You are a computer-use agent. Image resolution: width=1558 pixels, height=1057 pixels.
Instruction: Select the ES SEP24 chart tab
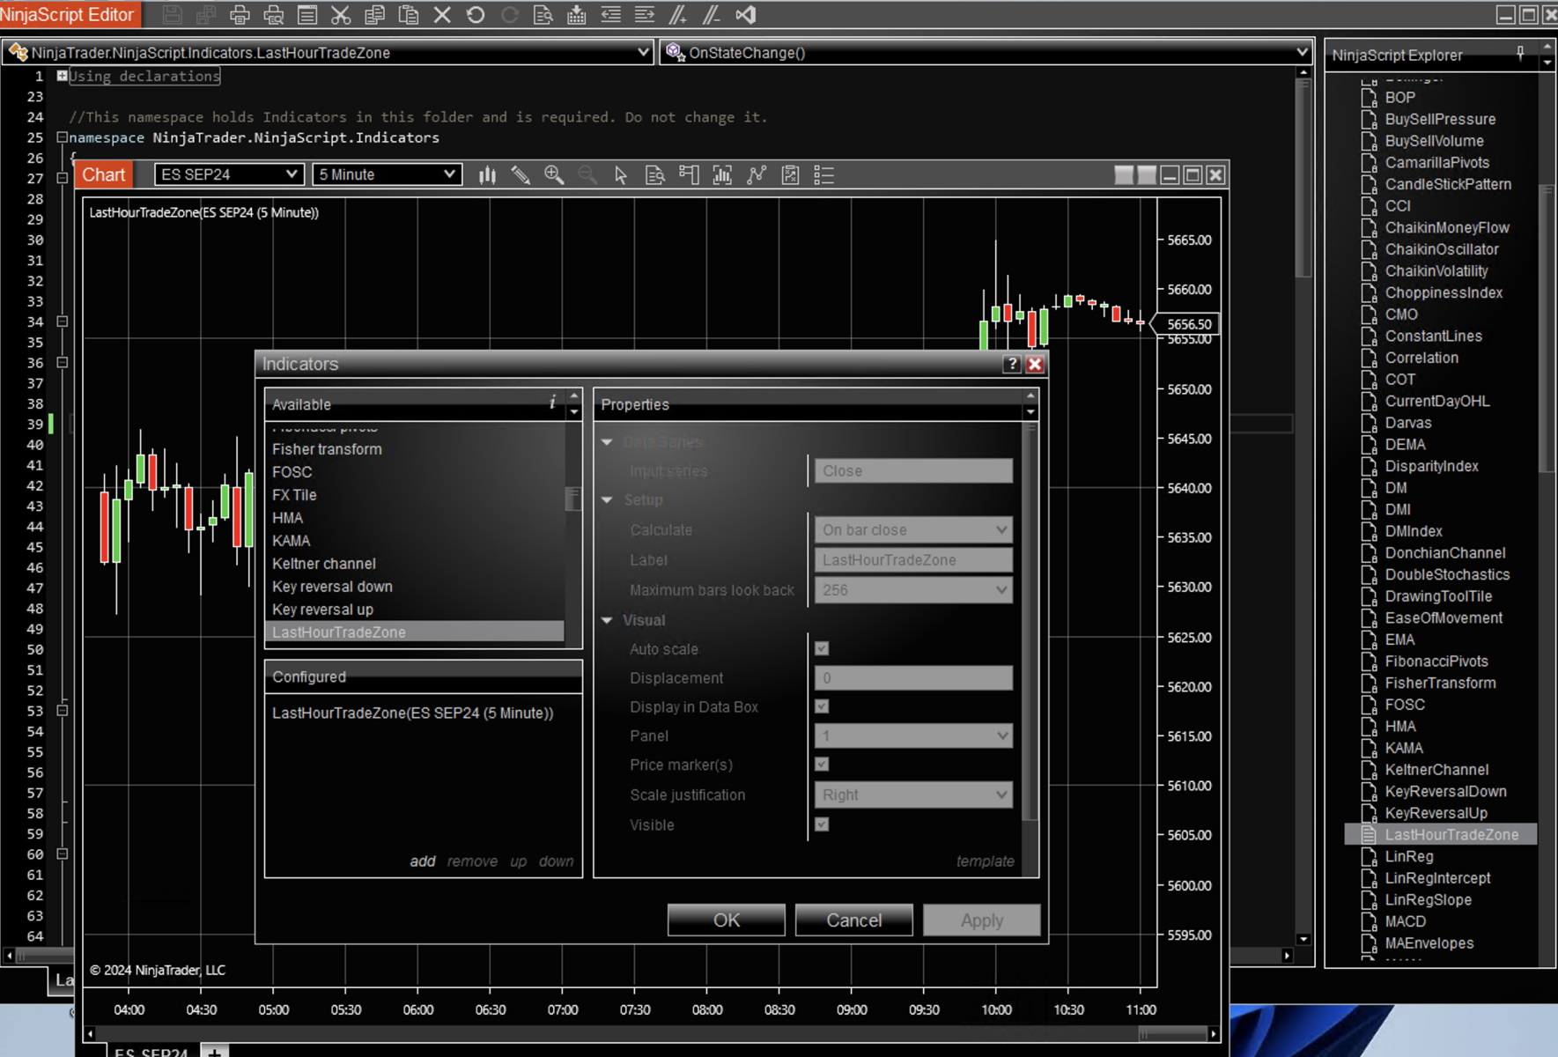[151, 1050]
